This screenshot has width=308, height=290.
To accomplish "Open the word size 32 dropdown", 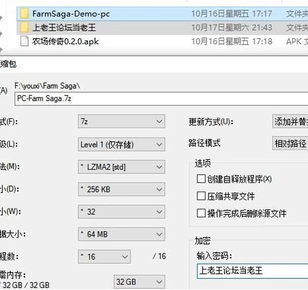I will pos(121,212).
